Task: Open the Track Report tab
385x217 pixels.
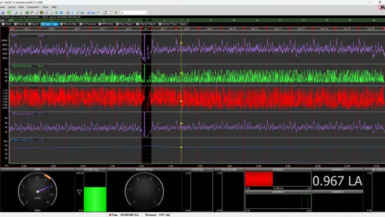Action: point(125,24)
